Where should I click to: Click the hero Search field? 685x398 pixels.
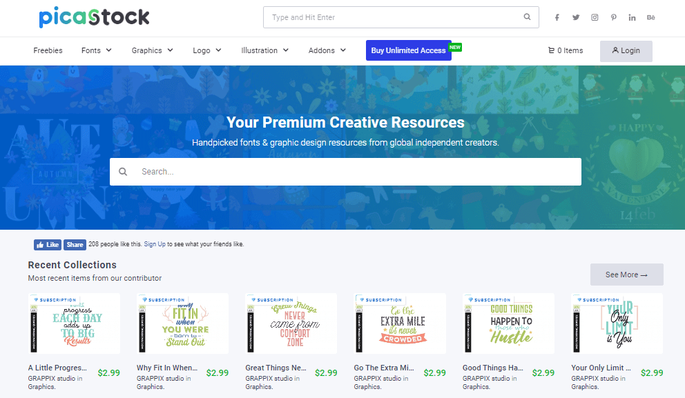[345, 172]
